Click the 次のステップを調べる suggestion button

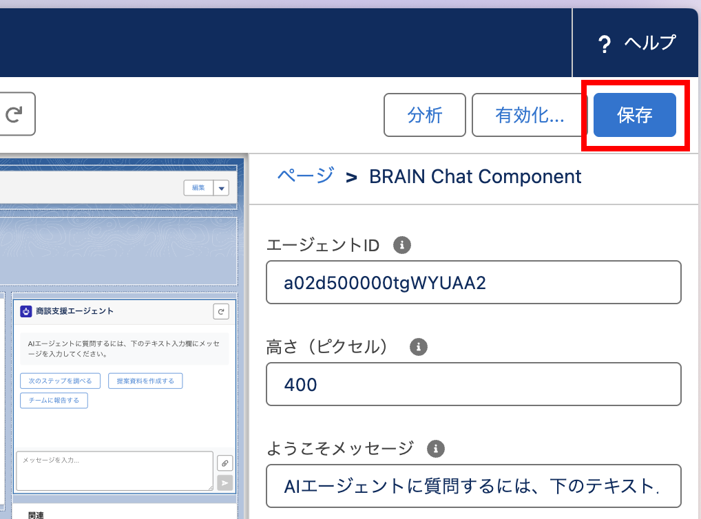pos(61,381)
